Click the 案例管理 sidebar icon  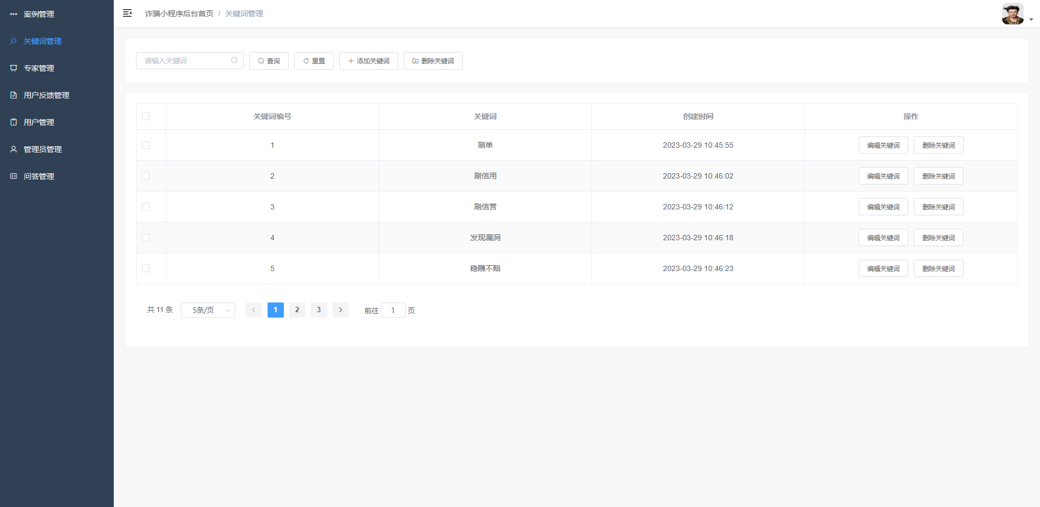tap(14, 14)
